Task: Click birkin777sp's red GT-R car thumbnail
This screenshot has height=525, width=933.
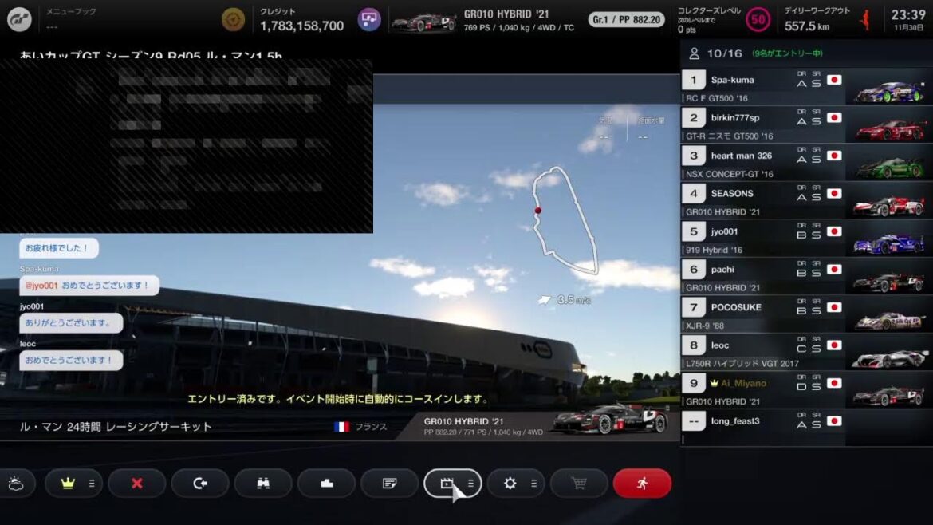Action: pos(889,128)
